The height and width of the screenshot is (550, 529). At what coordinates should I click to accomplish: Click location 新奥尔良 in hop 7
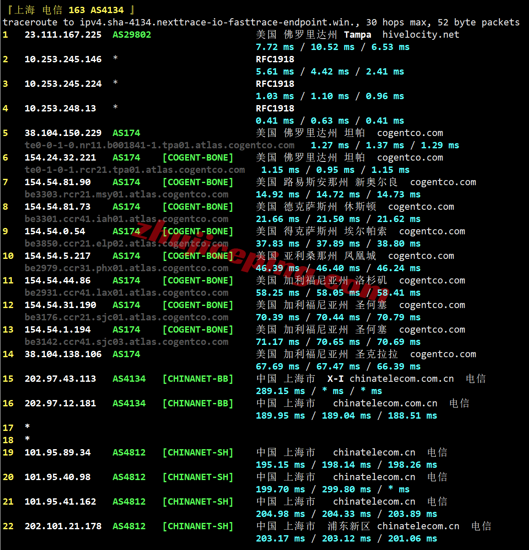(x=377, y=182)
